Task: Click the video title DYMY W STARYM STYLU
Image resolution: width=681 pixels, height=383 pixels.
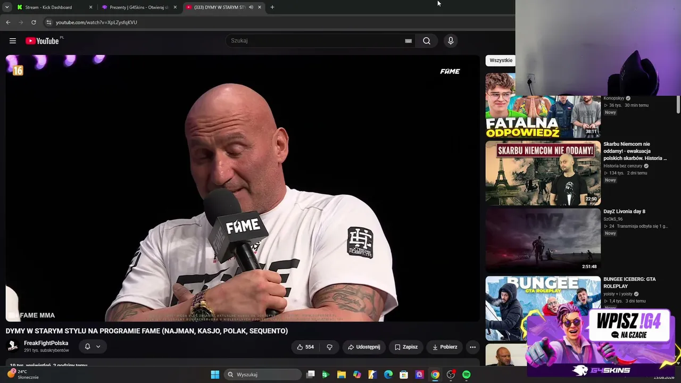Action: click(147, 331)
